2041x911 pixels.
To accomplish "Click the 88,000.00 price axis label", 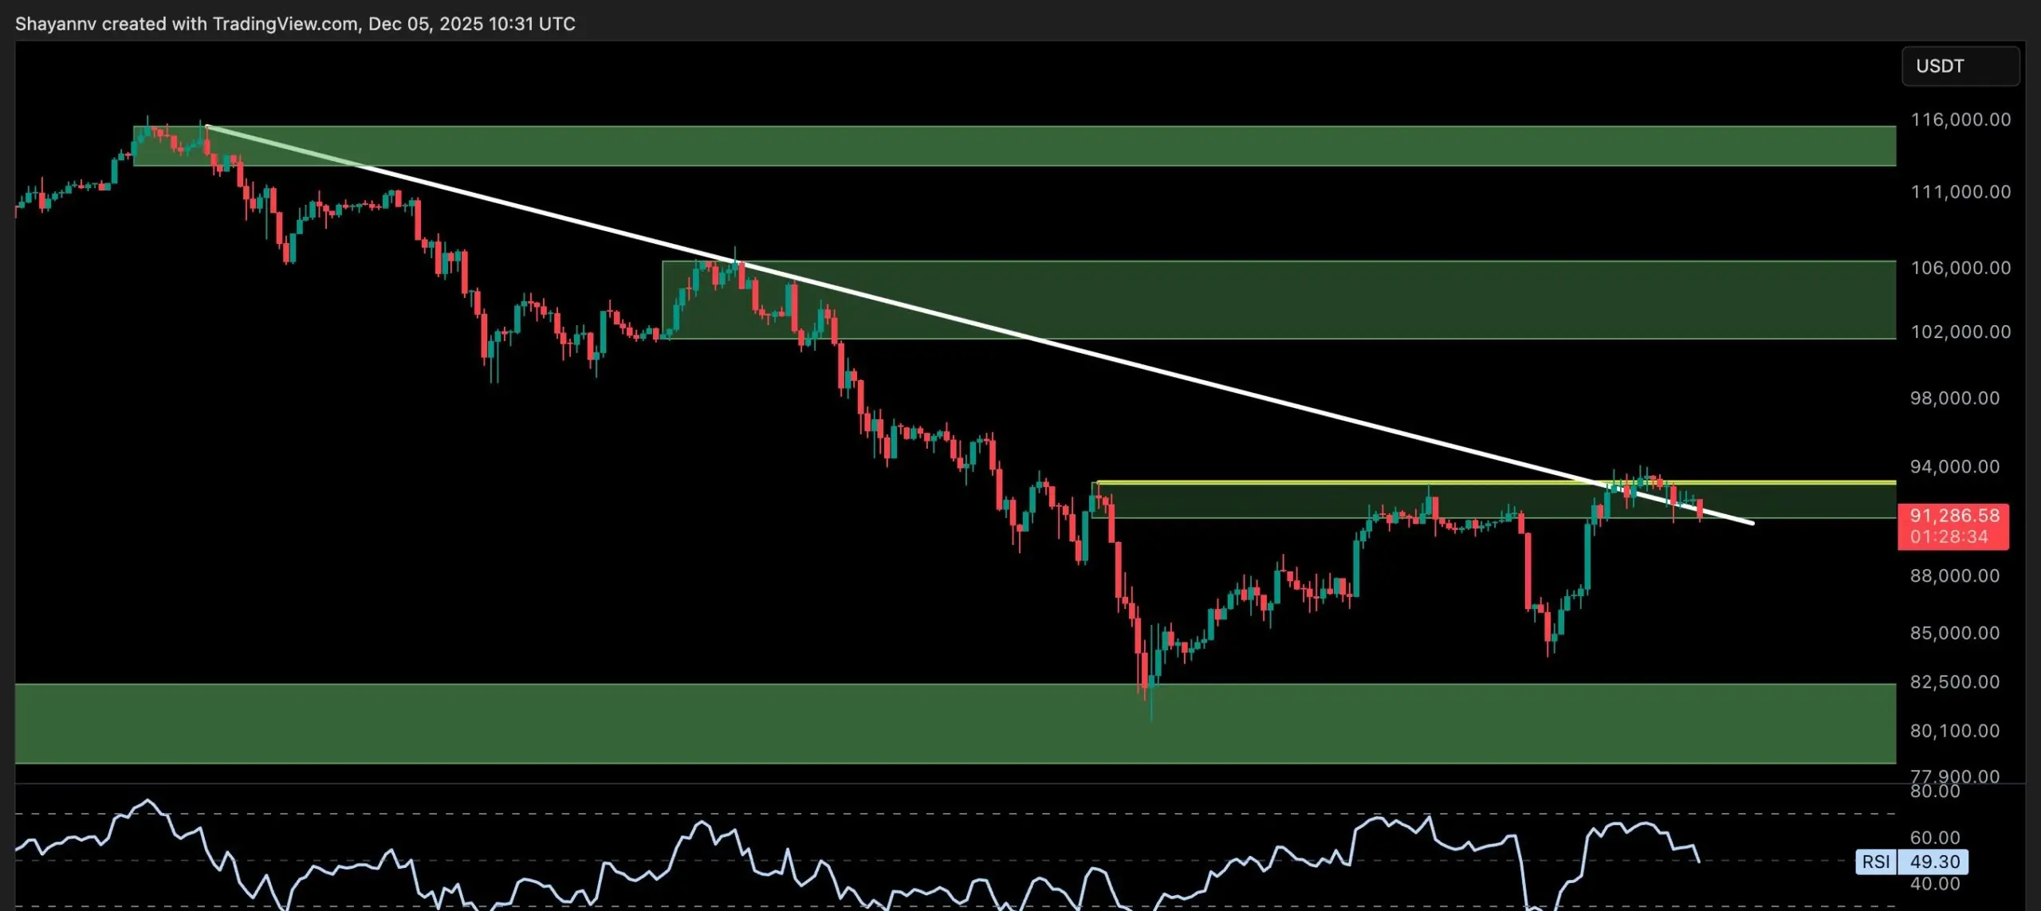I will (x=1955, y=576).
